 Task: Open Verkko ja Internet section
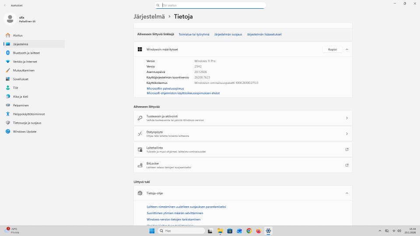[24, 62]
